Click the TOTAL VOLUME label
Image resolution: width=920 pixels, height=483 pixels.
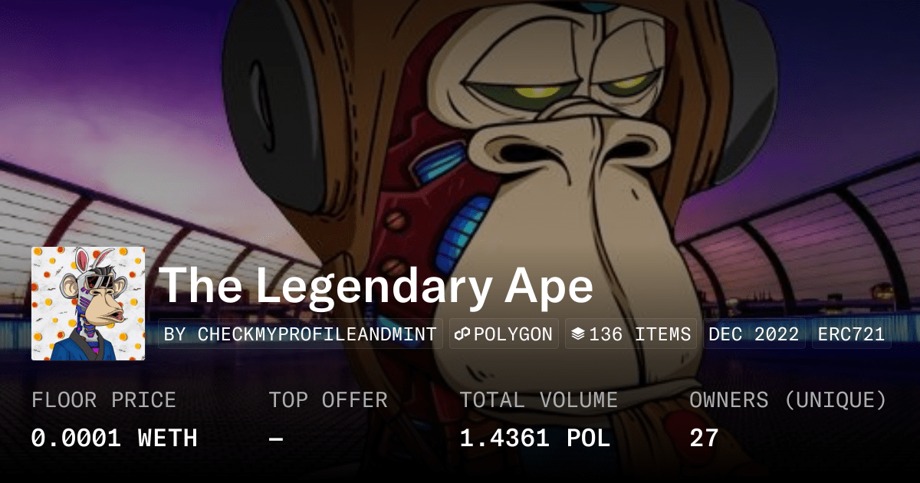click(539, 399)
